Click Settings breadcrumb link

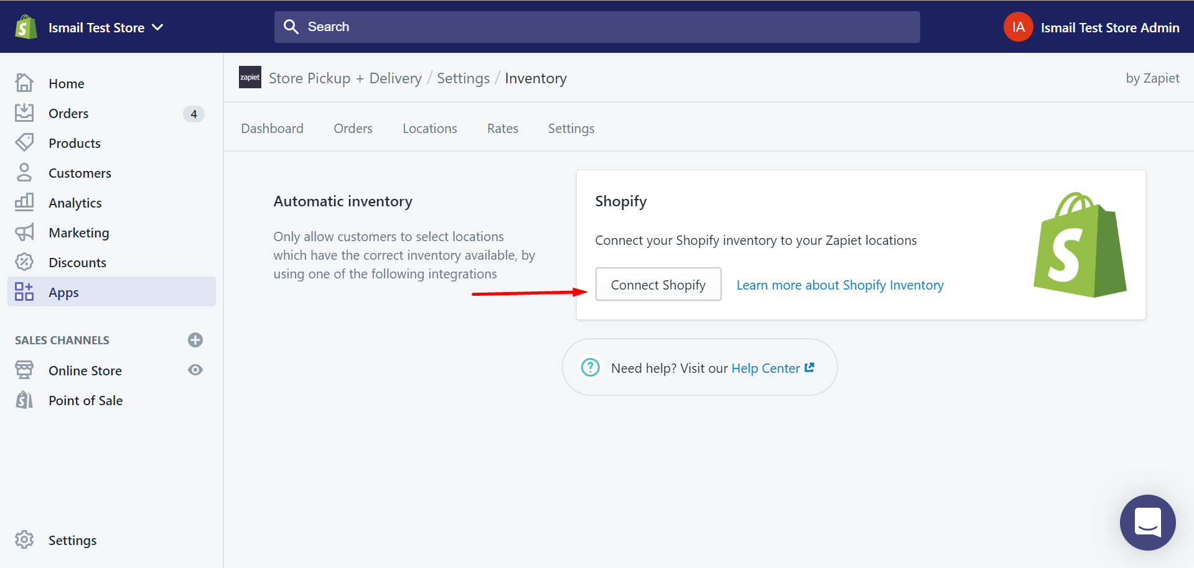(464, 78)
